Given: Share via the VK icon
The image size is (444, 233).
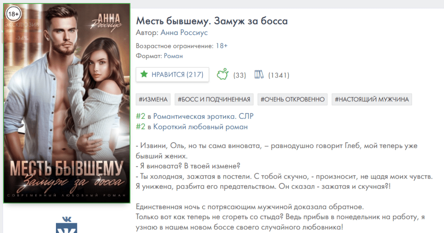Looking at the screenshot, I should point(67,225).
